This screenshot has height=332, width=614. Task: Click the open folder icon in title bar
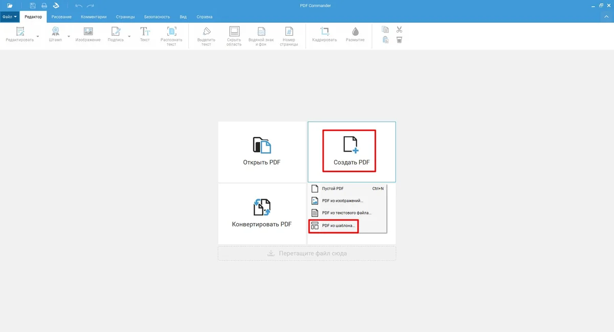tap(10, 6)
